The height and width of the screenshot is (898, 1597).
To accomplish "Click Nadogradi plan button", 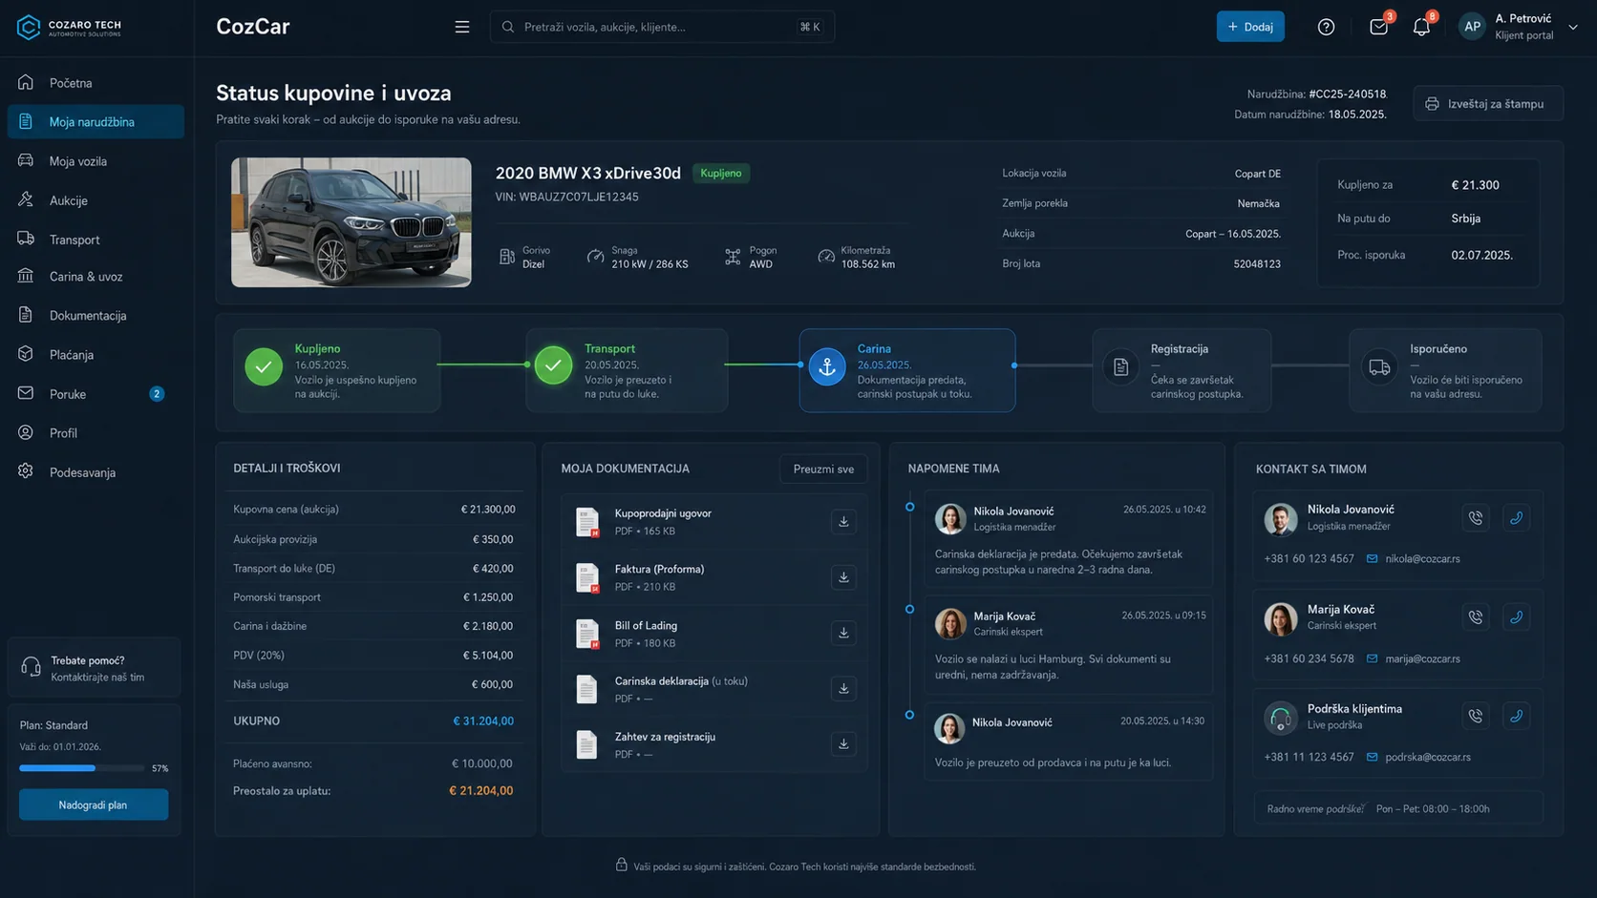I will [x=94, y=804].
